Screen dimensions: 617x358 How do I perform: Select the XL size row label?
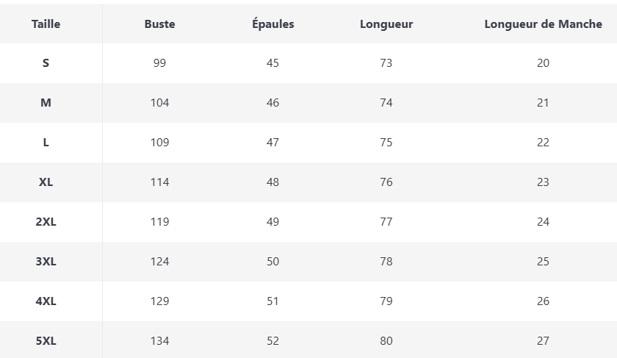click(46, 182)
